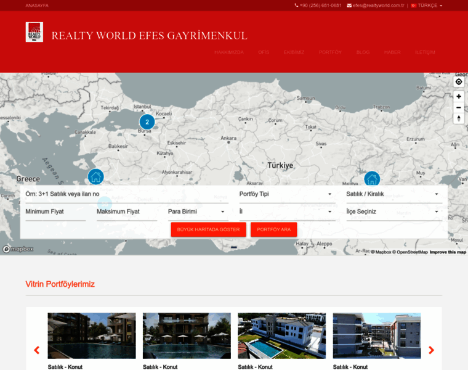Image resolution: width=468 pixels, height=370 pixels.
Task: Reset map bearing with compass icon
Action: (459, 118)
